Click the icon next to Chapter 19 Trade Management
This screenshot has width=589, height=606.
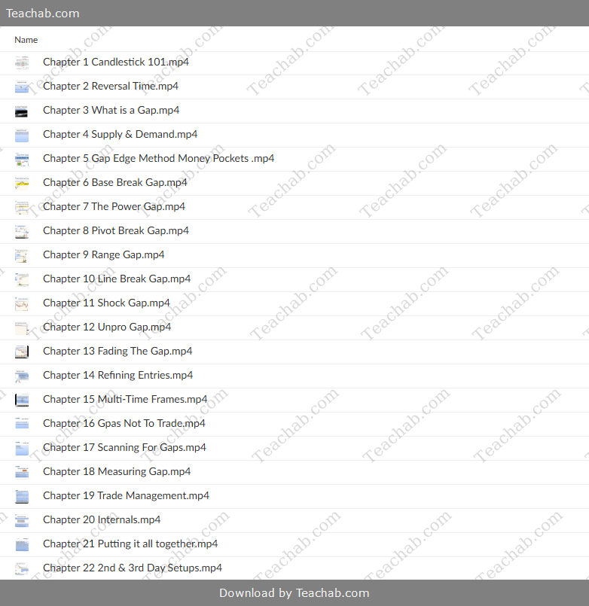click(x=22, y=496)
